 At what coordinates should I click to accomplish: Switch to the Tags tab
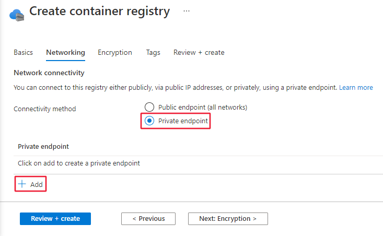153,52
